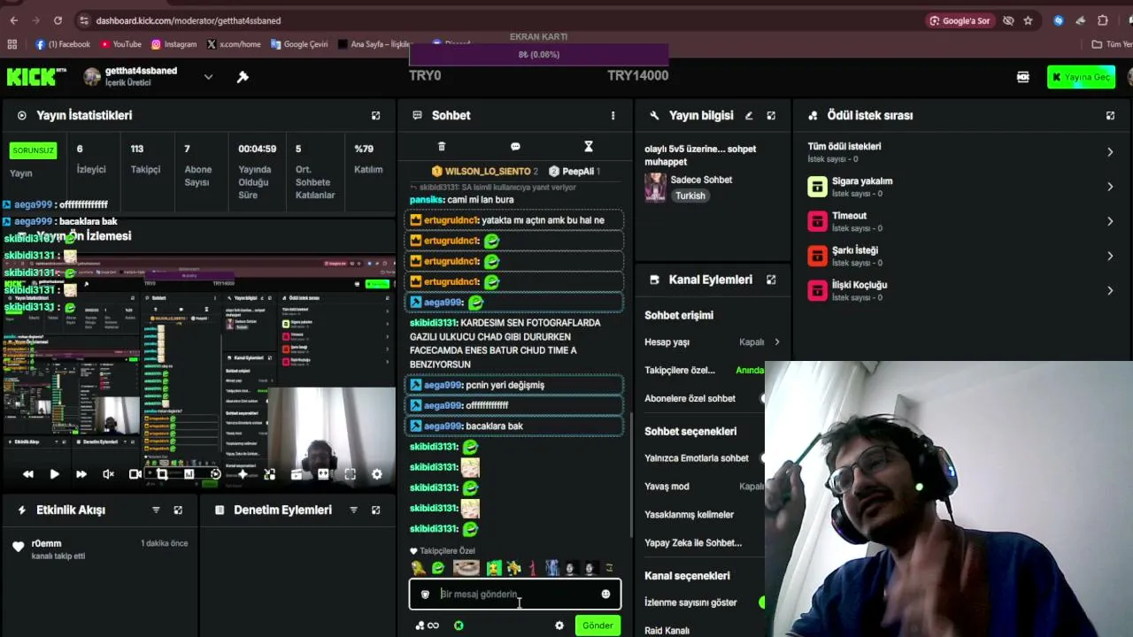Toggle fullscreen on the stream preview
Image resolution: width=1133 pixels, height=637 pixels.
(350, 474)
